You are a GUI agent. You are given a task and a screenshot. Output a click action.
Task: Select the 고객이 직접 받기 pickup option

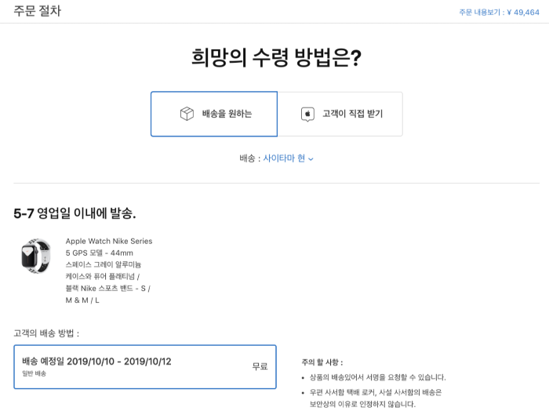coord(340,114)
